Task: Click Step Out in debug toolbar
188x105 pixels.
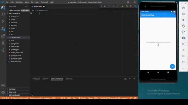Action: tap(118, 6)
